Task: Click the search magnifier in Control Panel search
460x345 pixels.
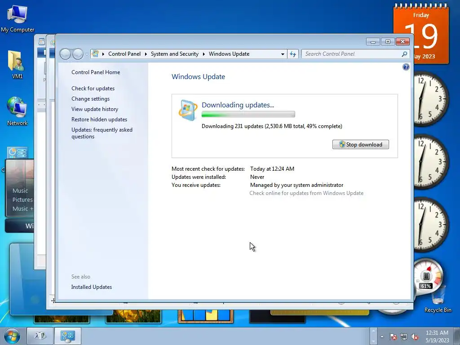Action: coord(404,54)
